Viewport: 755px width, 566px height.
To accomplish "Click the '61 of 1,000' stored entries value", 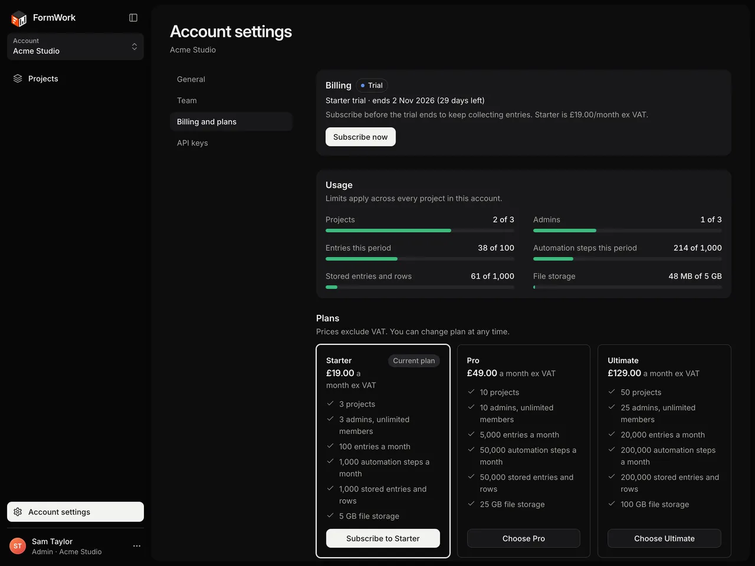I will coord(493,276).
